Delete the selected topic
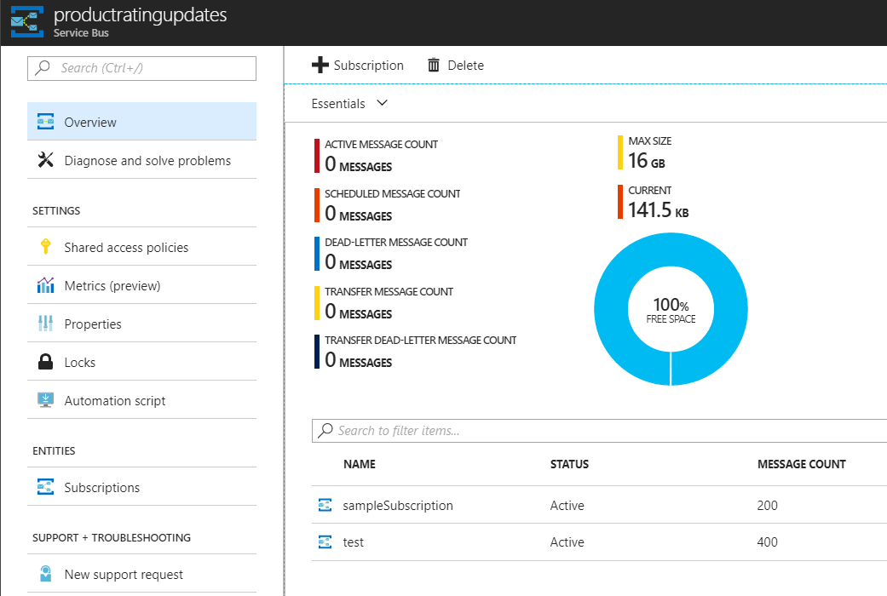 455,65
